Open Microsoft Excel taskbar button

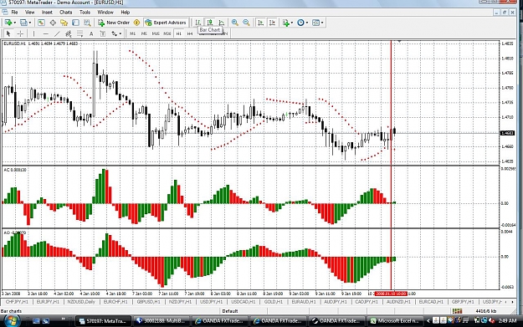pos(396,320)
